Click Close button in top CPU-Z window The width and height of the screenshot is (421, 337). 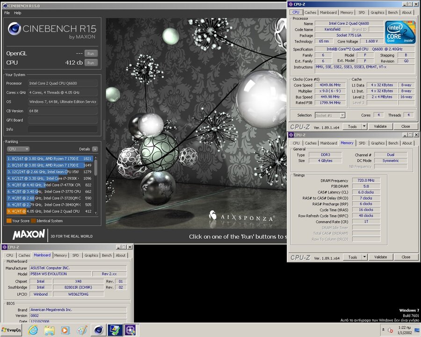point(406,126)
